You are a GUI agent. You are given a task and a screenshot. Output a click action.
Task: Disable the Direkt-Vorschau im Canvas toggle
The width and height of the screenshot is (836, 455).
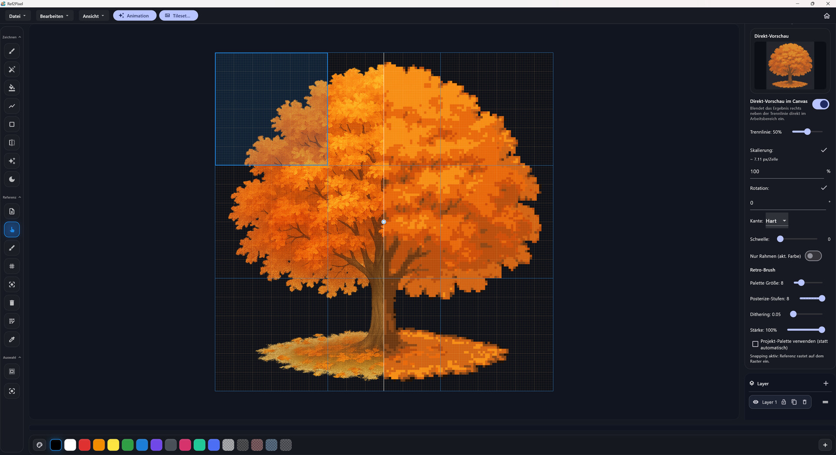821,105
